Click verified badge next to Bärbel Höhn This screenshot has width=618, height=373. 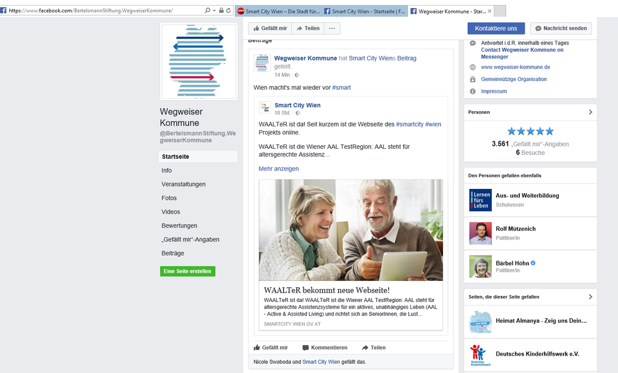533,263
